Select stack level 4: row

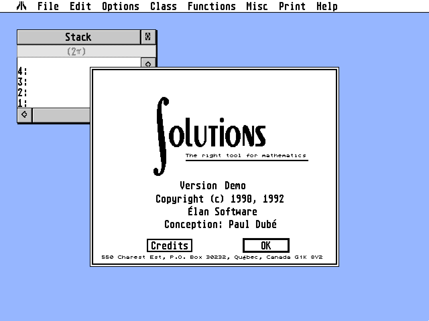coord(54,71)
